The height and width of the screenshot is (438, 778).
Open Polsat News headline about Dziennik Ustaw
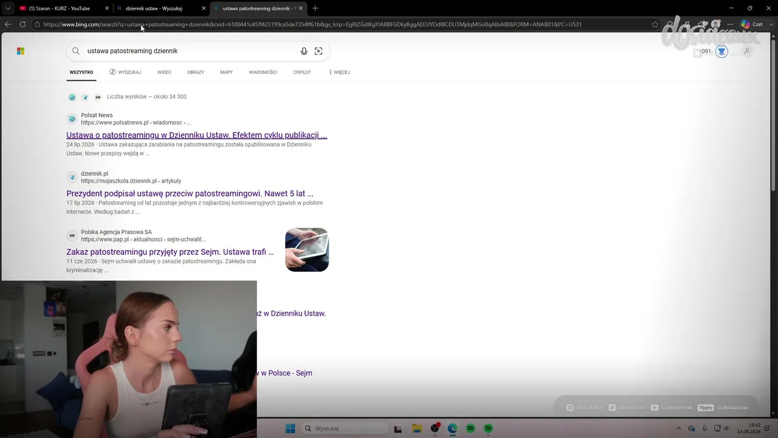(x=197, y=135)
